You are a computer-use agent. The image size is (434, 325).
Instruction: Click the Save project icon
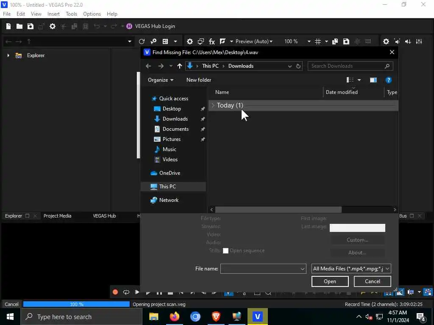pos(31,26)
